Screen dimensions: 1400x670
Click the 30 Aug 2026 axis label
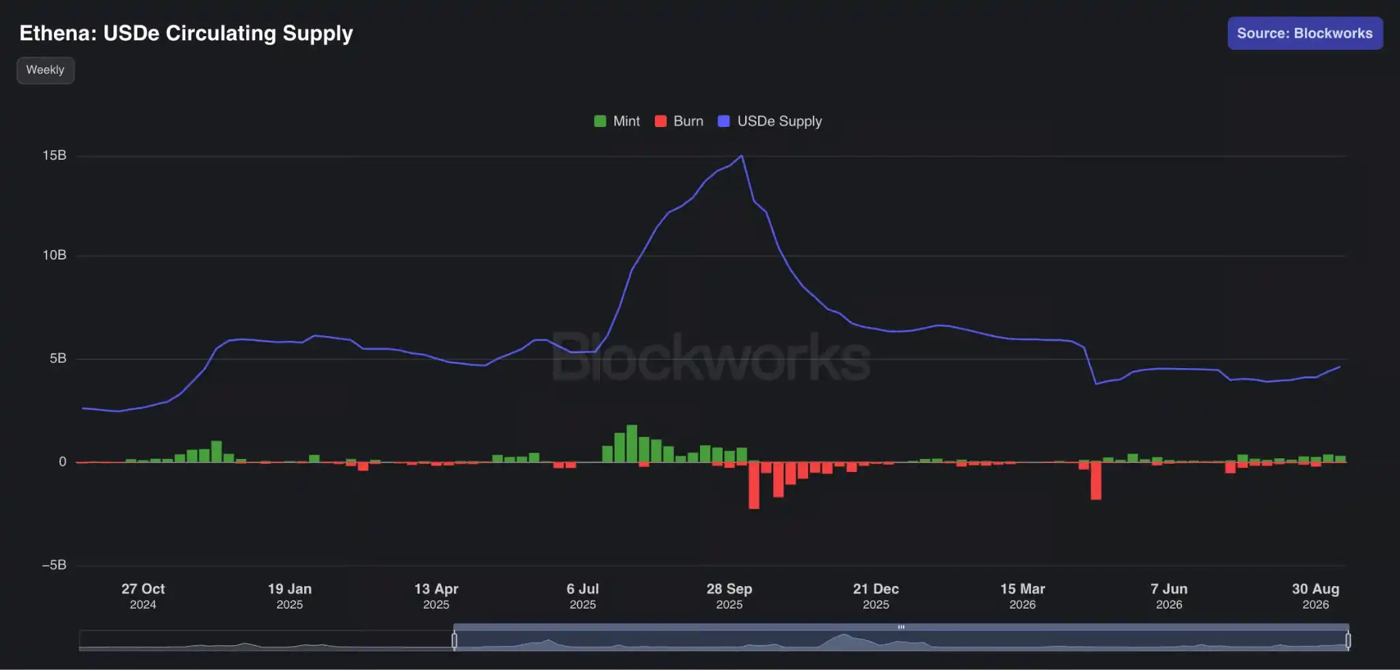[x=1316, y=596]
